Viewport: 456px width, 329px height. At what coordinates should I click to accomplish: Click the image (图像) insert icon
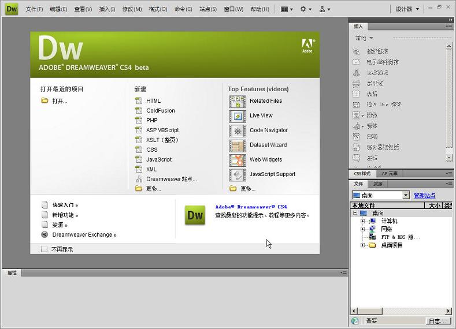pyautogui.click(x=356, y=115)
